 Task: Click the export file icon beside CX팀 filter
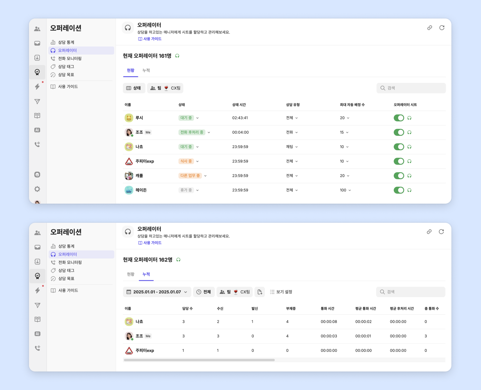coord(260,292)
